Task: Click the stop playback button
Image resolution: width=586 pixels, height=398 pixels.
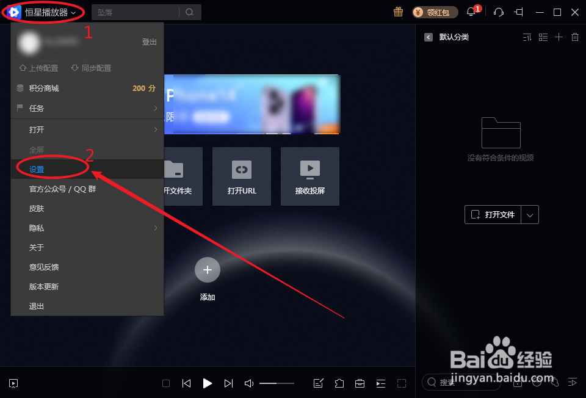Action: [166, 383]
